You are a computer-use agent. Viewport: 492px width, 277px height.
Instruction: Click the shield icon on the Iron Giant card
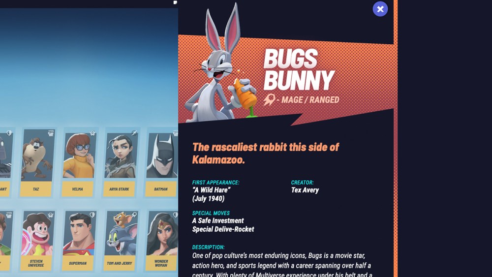click(9, 133)
